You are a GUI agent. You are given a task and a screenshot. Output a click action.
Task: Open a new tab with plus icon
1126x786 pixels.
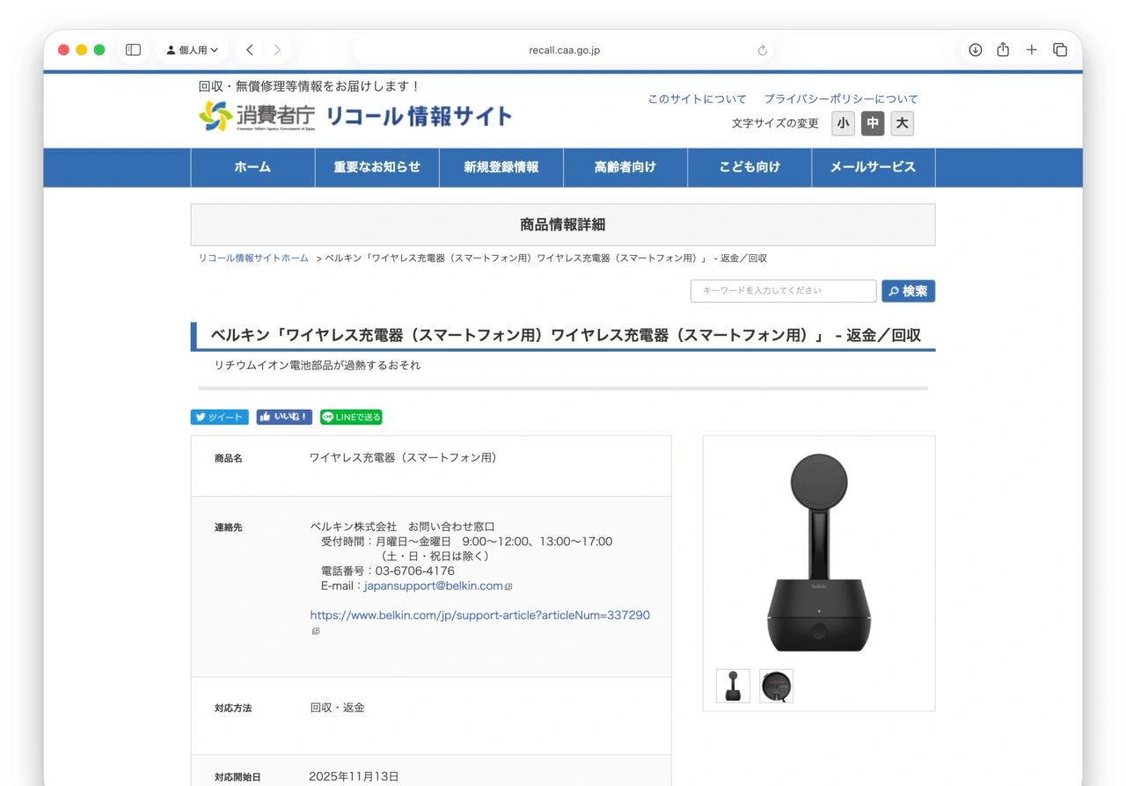1031,50
